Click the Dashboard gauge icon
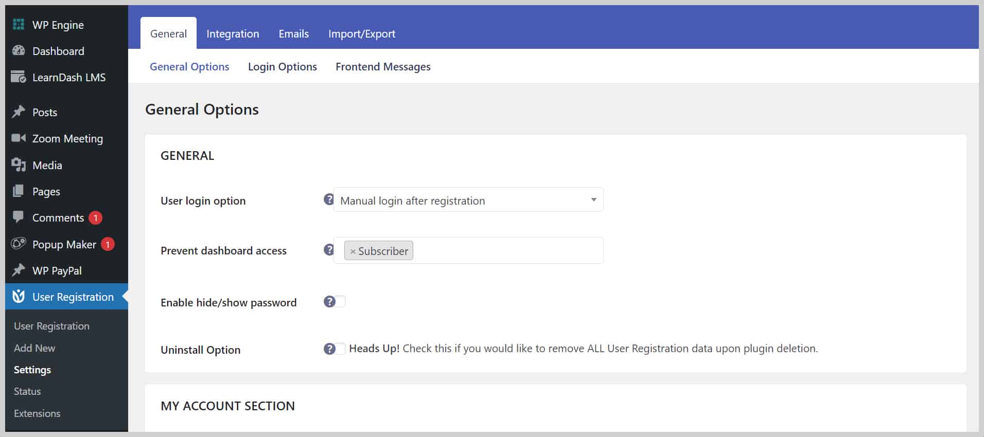Image resolution: width=984 pixels, height=437 pixels. [19, 50]
